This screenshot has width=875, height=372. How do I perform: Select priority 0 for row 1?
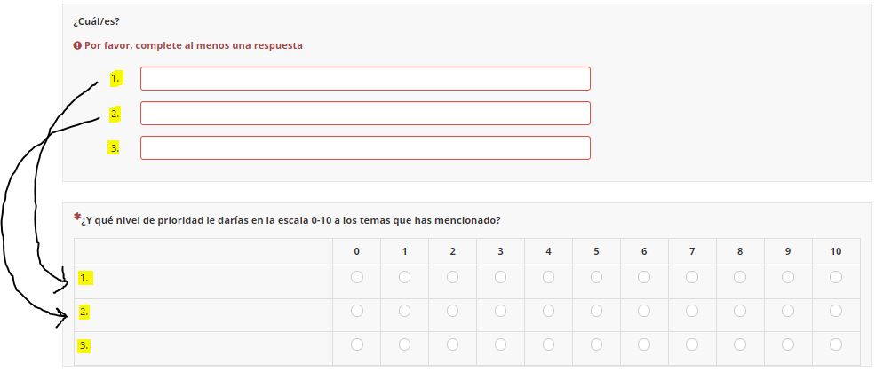coord(357,278)
